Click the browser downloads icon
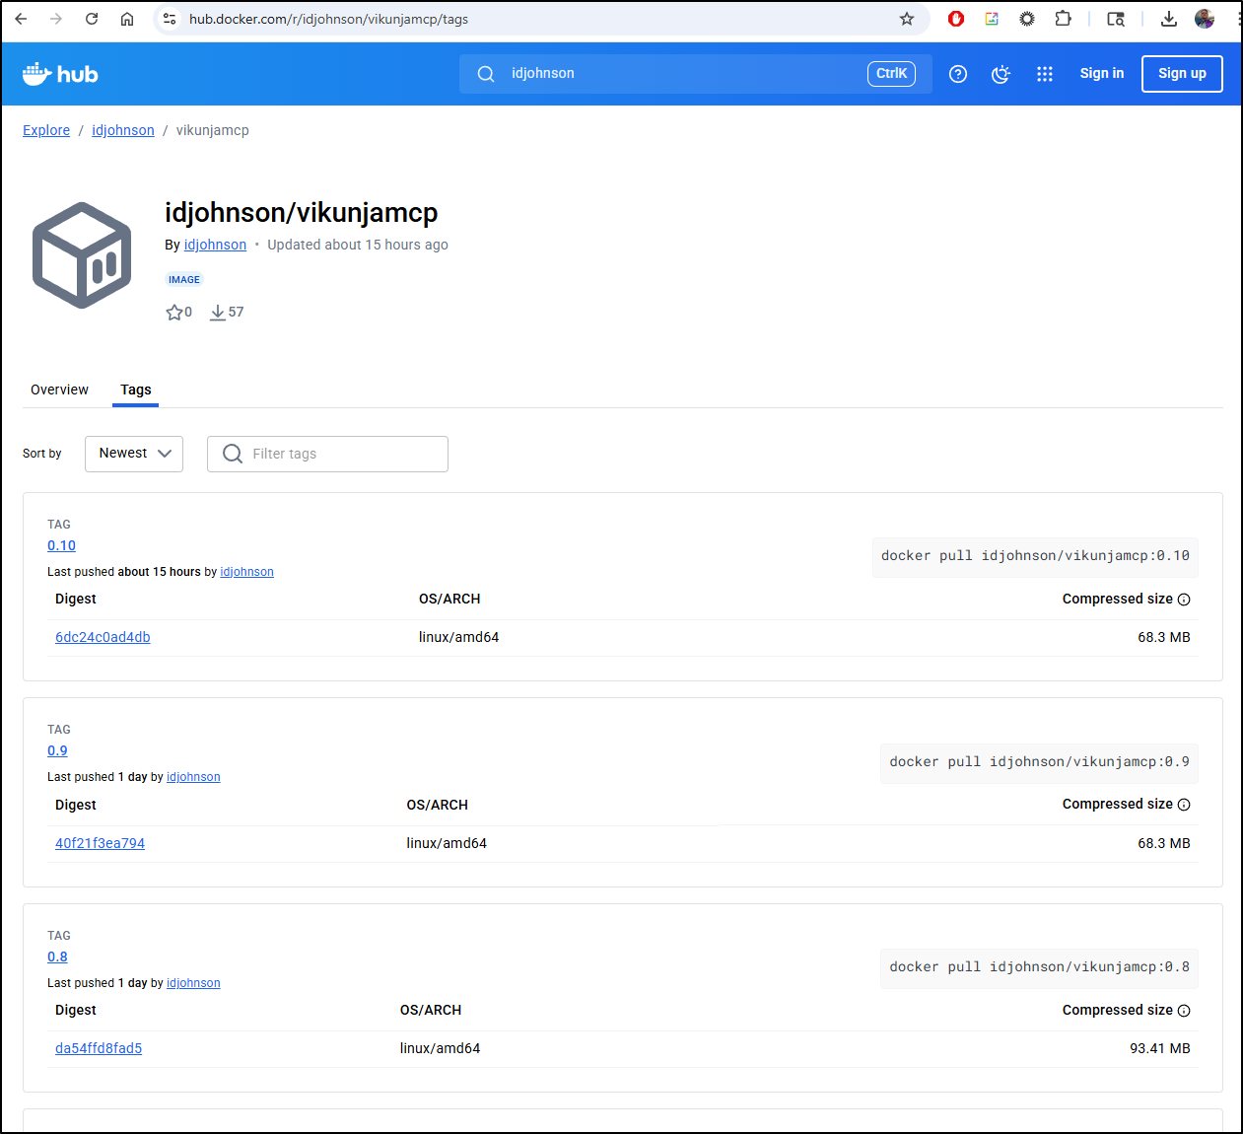This screenshot has height=1134, width=1243. click(x=1168, y=19)
